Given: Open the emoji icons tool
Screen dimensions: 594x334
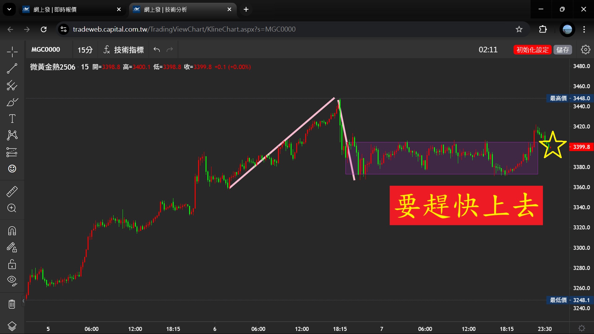Looking at the screenshot, I should (x=12, y=169).
